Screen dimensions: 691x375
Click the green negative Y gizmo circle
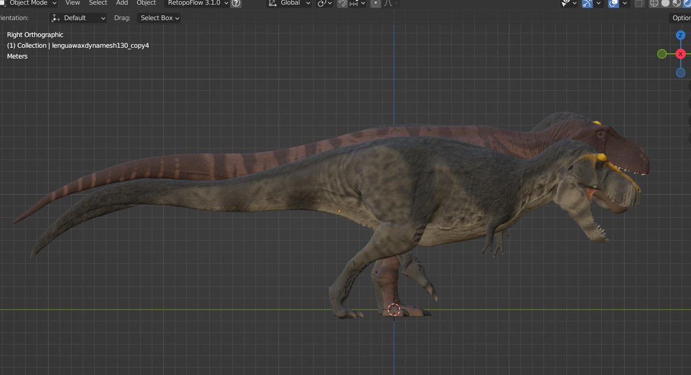click(662, 54)
